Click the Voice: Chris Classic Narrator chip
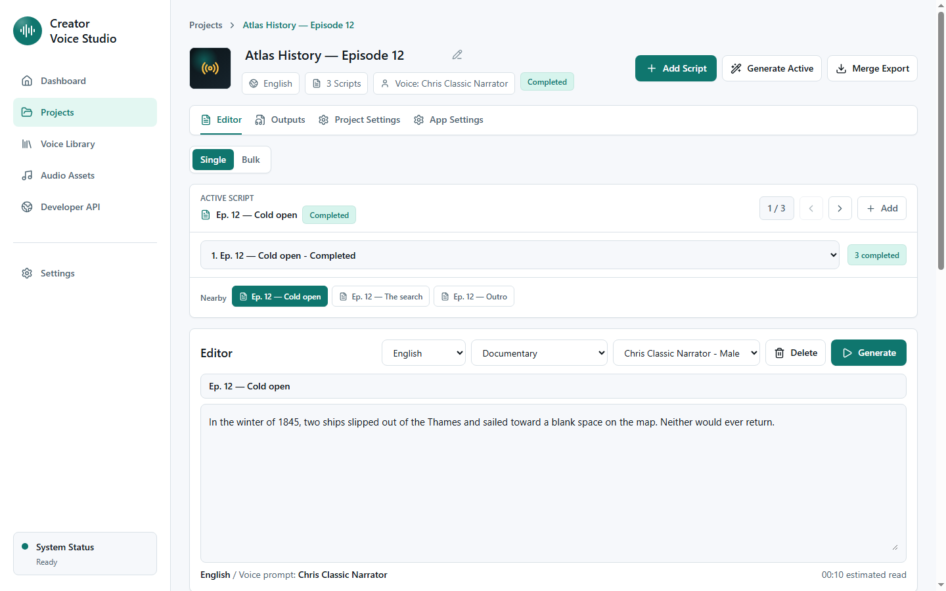Viewport: 946px width, 591px height. tap(444, 83)
